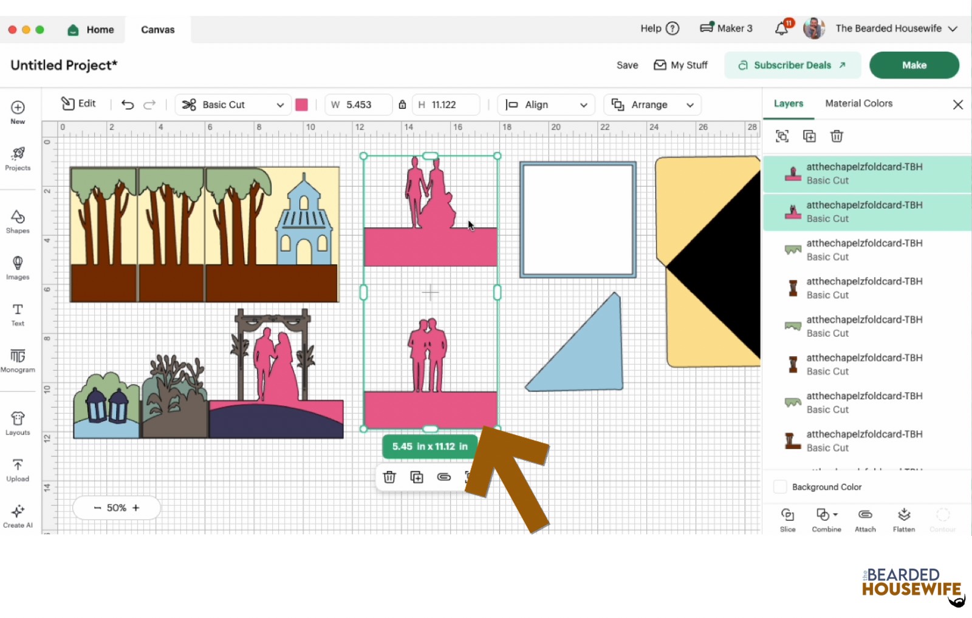Click the Slice tool icon
Viewport: 972px width, 618px height.
click(787, 520)
